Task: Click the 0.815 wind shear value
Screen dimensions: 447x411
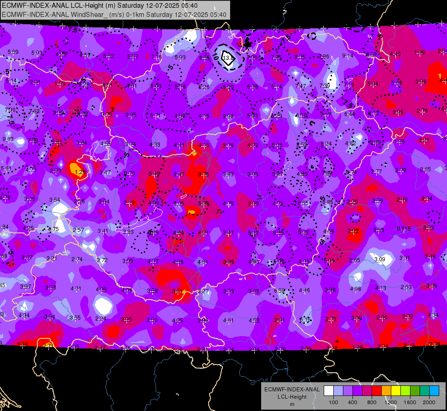Action: click(x=404, y=228)
